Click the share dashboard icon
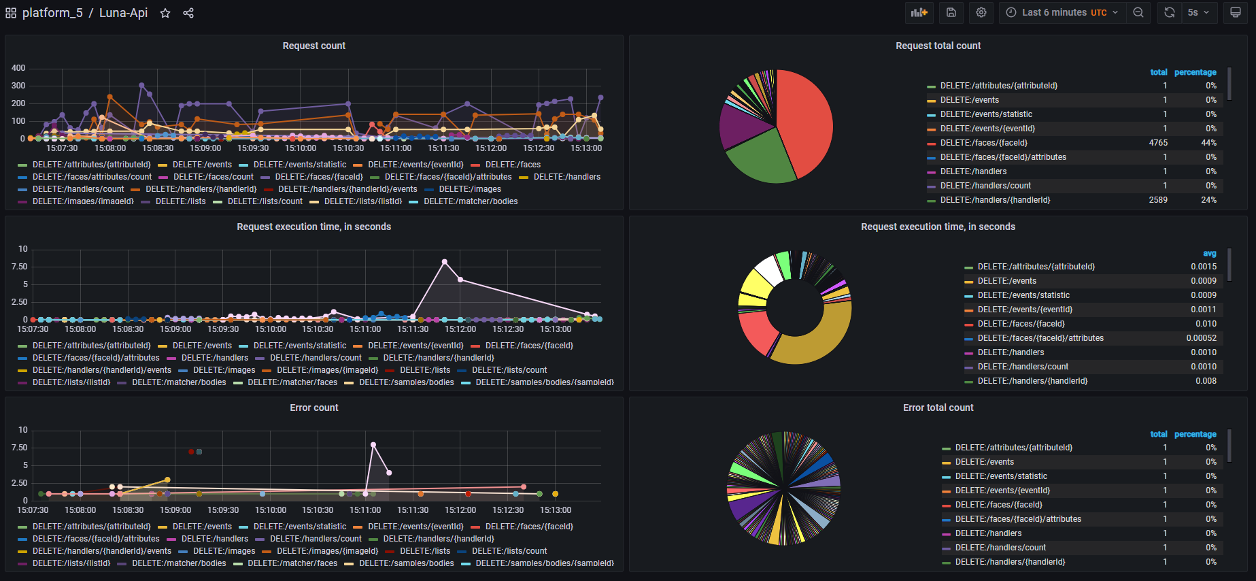 [188, 13]
